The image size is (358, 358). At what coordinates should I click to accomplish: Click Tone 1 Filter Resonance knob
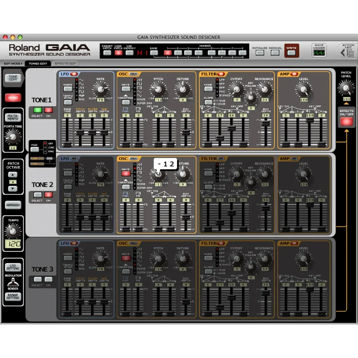(x=265, y=89)
